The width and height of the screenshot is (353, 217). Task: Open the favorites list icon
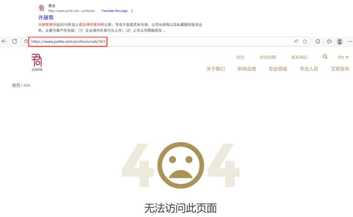coord(329,41)
